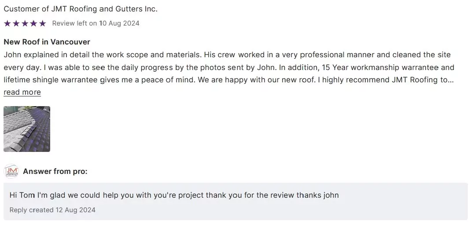Viewport: 471px width, 225px height.
Task: Select the fifth star in the rating
Action: click(43, 23)
